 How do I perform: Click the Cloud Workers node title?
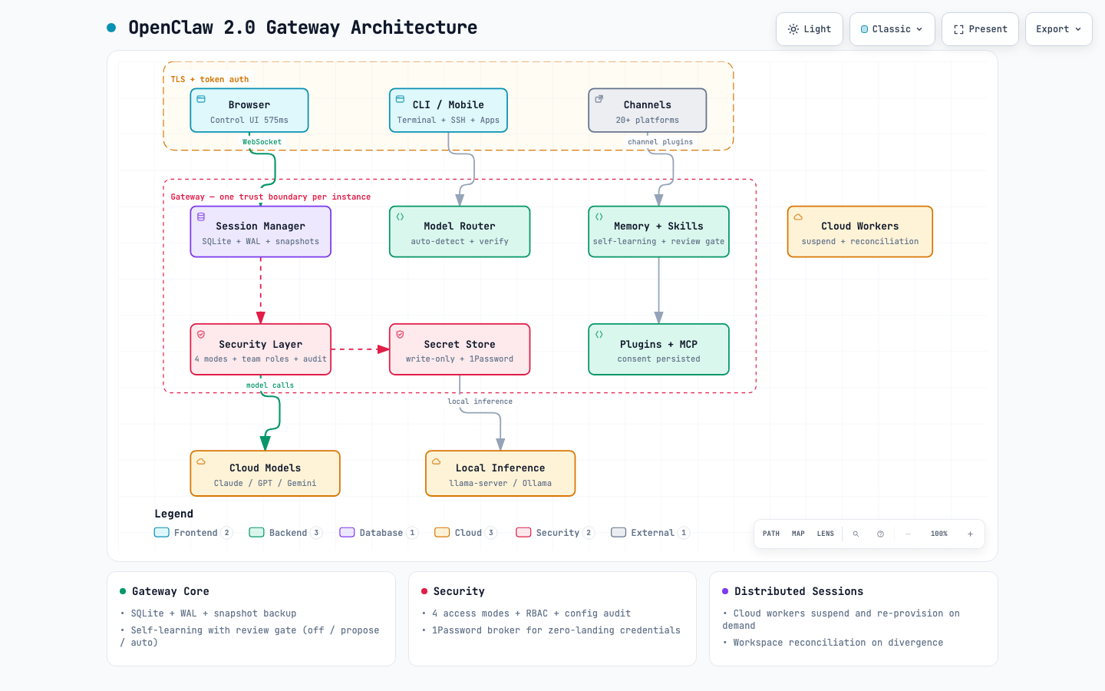(859, 226)
